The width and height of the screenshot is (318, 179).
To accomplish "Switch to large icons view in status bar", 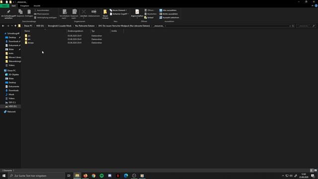I will (x=316, y=171).
